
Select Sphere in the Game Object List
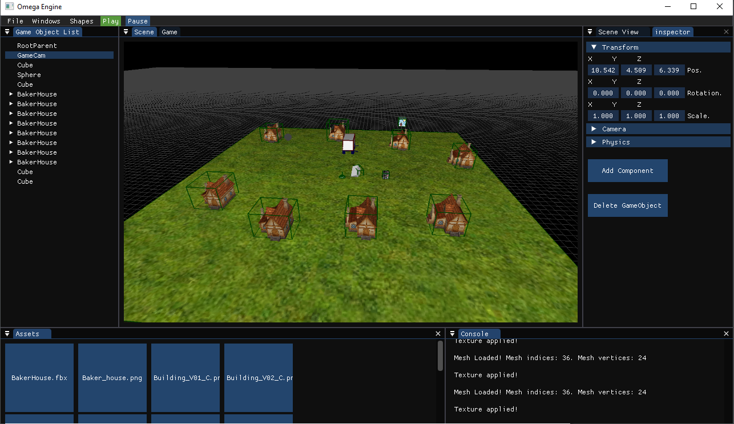pyautogui.click(x=29, y=74)
